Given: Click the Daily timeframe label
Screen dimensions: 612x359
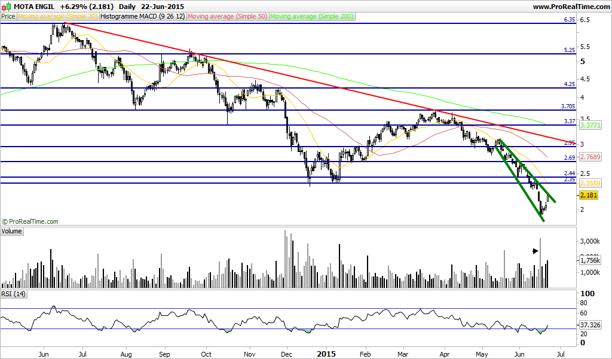Looking at the screenshot, I should [x=127, y=7].
